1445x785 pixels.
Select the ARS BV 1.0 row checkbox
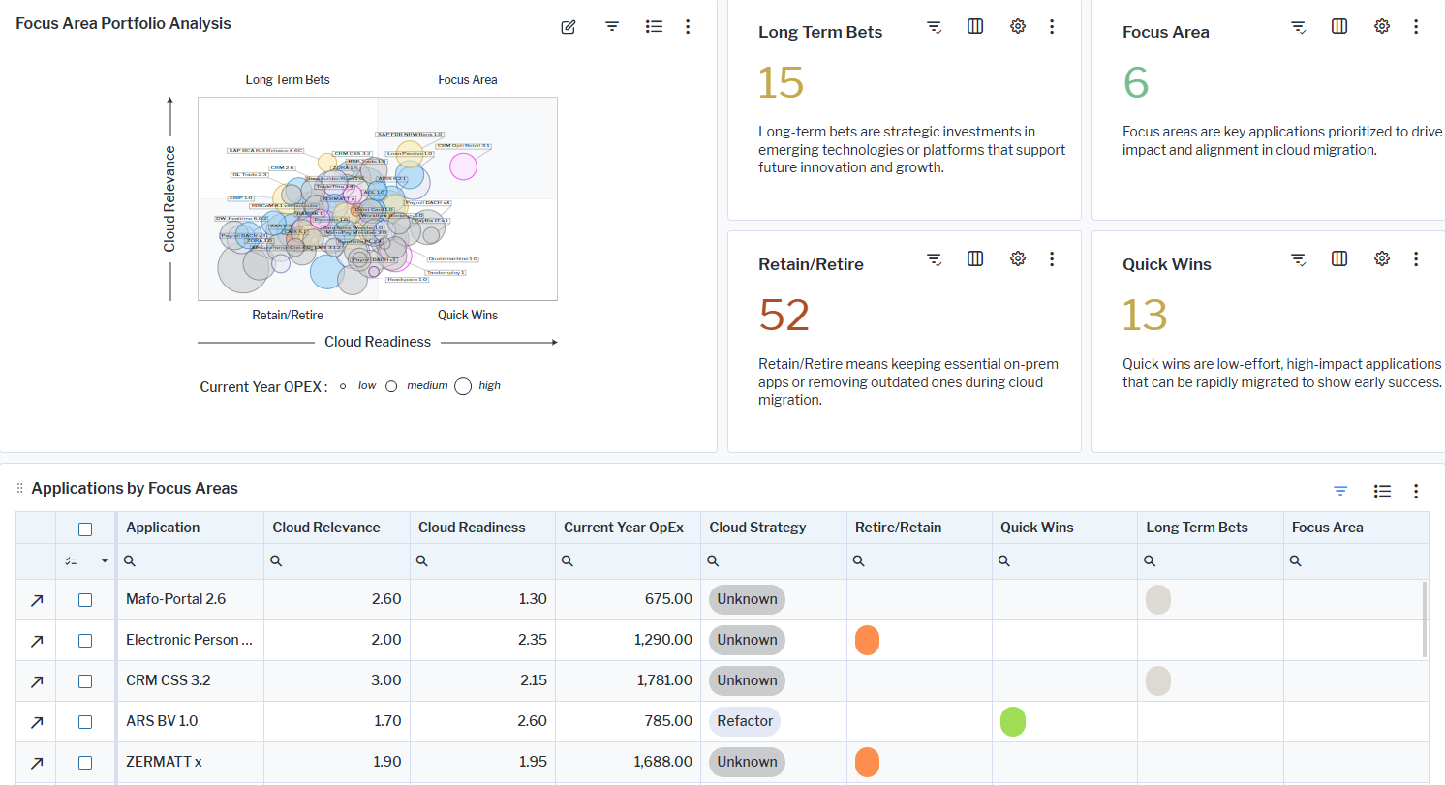tap(85, 722)
